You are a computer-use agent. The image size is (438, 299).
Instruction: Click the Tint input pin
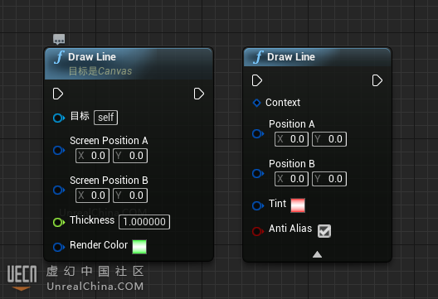click(258, 206)
